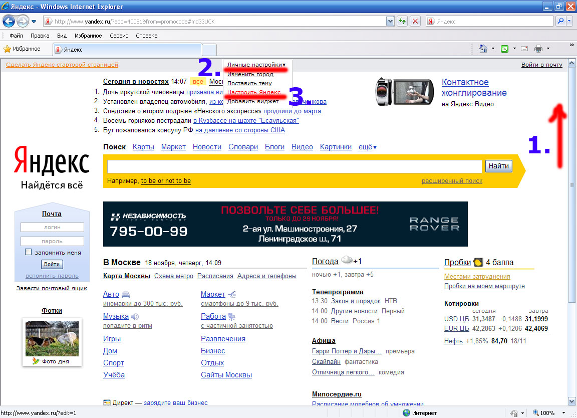
Task: Click the icon beside the Маркет link
Action: pyautogui.click(x=232, y=294)
